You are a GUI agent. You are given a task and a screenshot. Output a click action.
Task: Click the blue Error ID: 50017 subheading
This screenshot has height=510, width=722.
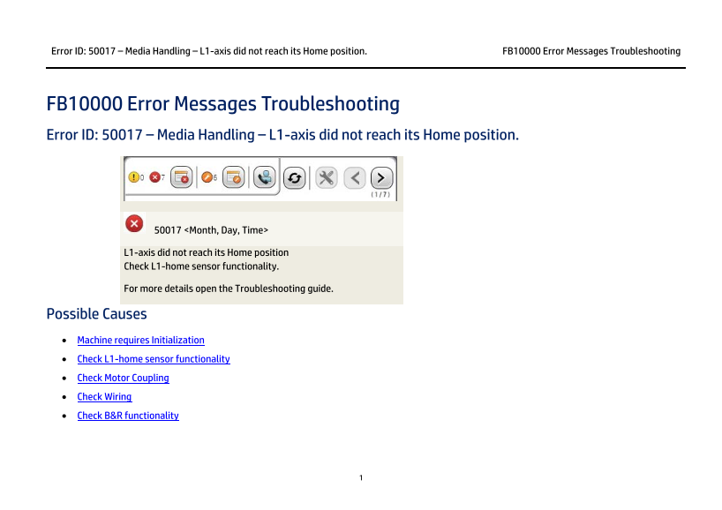point(282,135)
